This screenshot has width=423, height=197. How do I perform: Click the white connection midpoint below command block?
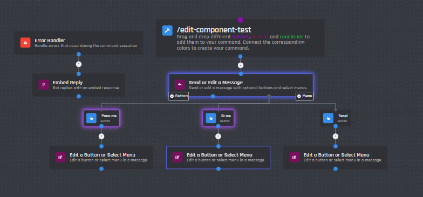(x=241, y=65)
